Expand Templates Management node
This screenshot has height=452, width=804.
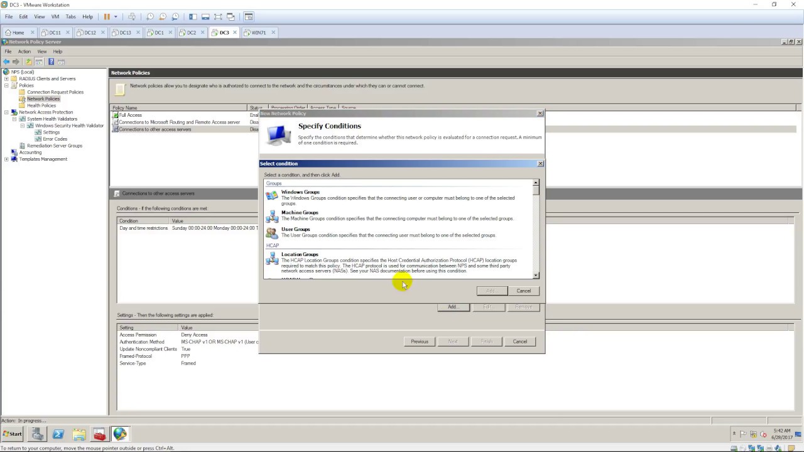(x=6, y=159)
